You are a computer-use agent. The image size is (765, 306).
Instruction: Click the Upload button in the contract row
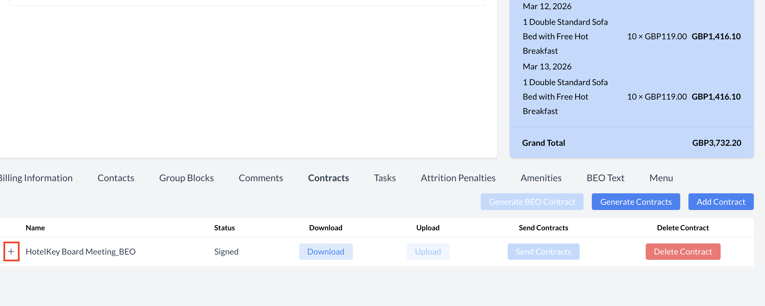pyautogui.click(x=428, y=252)
